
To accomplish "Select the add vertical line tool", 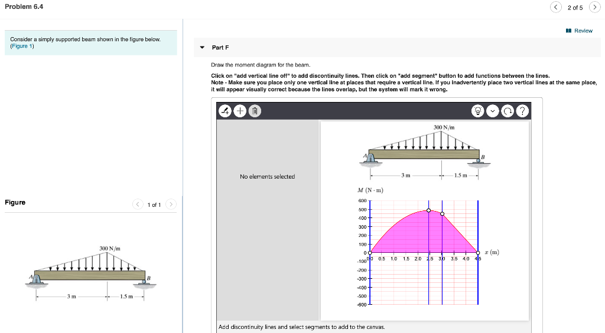I will (x=225, y=111).
